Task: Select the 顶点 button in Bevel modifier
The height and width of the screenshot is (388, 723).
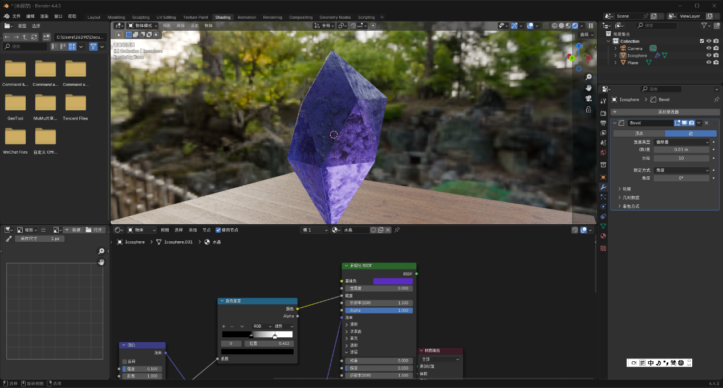Action: tap(639, 134)
